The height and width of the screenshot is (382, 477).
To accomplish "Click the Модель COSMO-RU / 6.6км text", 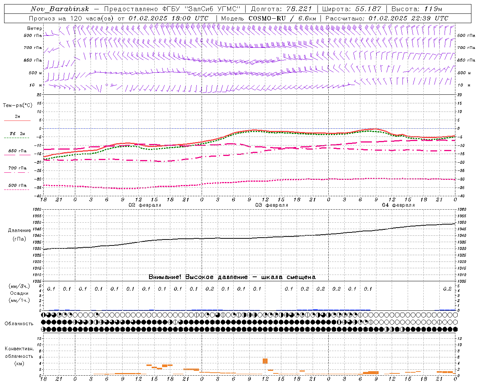I will (x=269, y=18).
